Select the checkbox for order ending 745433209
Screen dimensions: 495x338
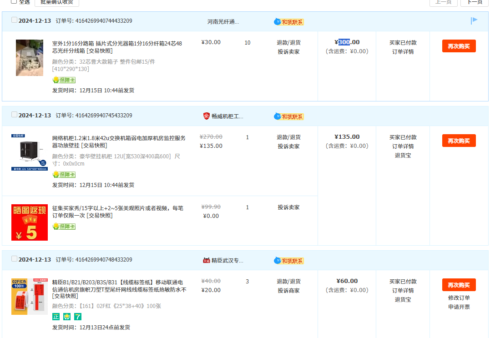[x=14, y=115]
